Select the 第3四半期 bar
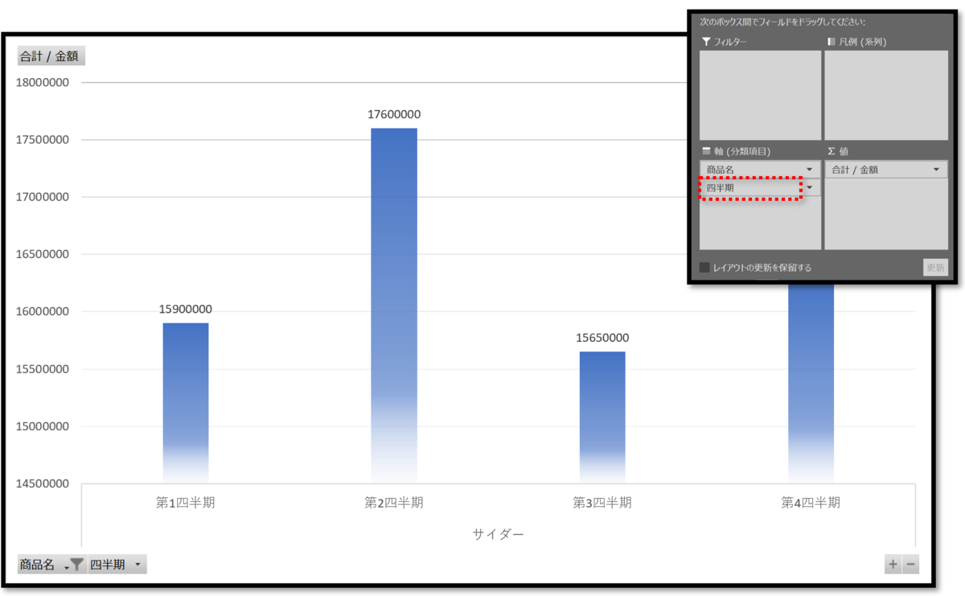Image resolution: width=965 pixels, height=596 pixels. pyautogui.click(x=602, y=417)
